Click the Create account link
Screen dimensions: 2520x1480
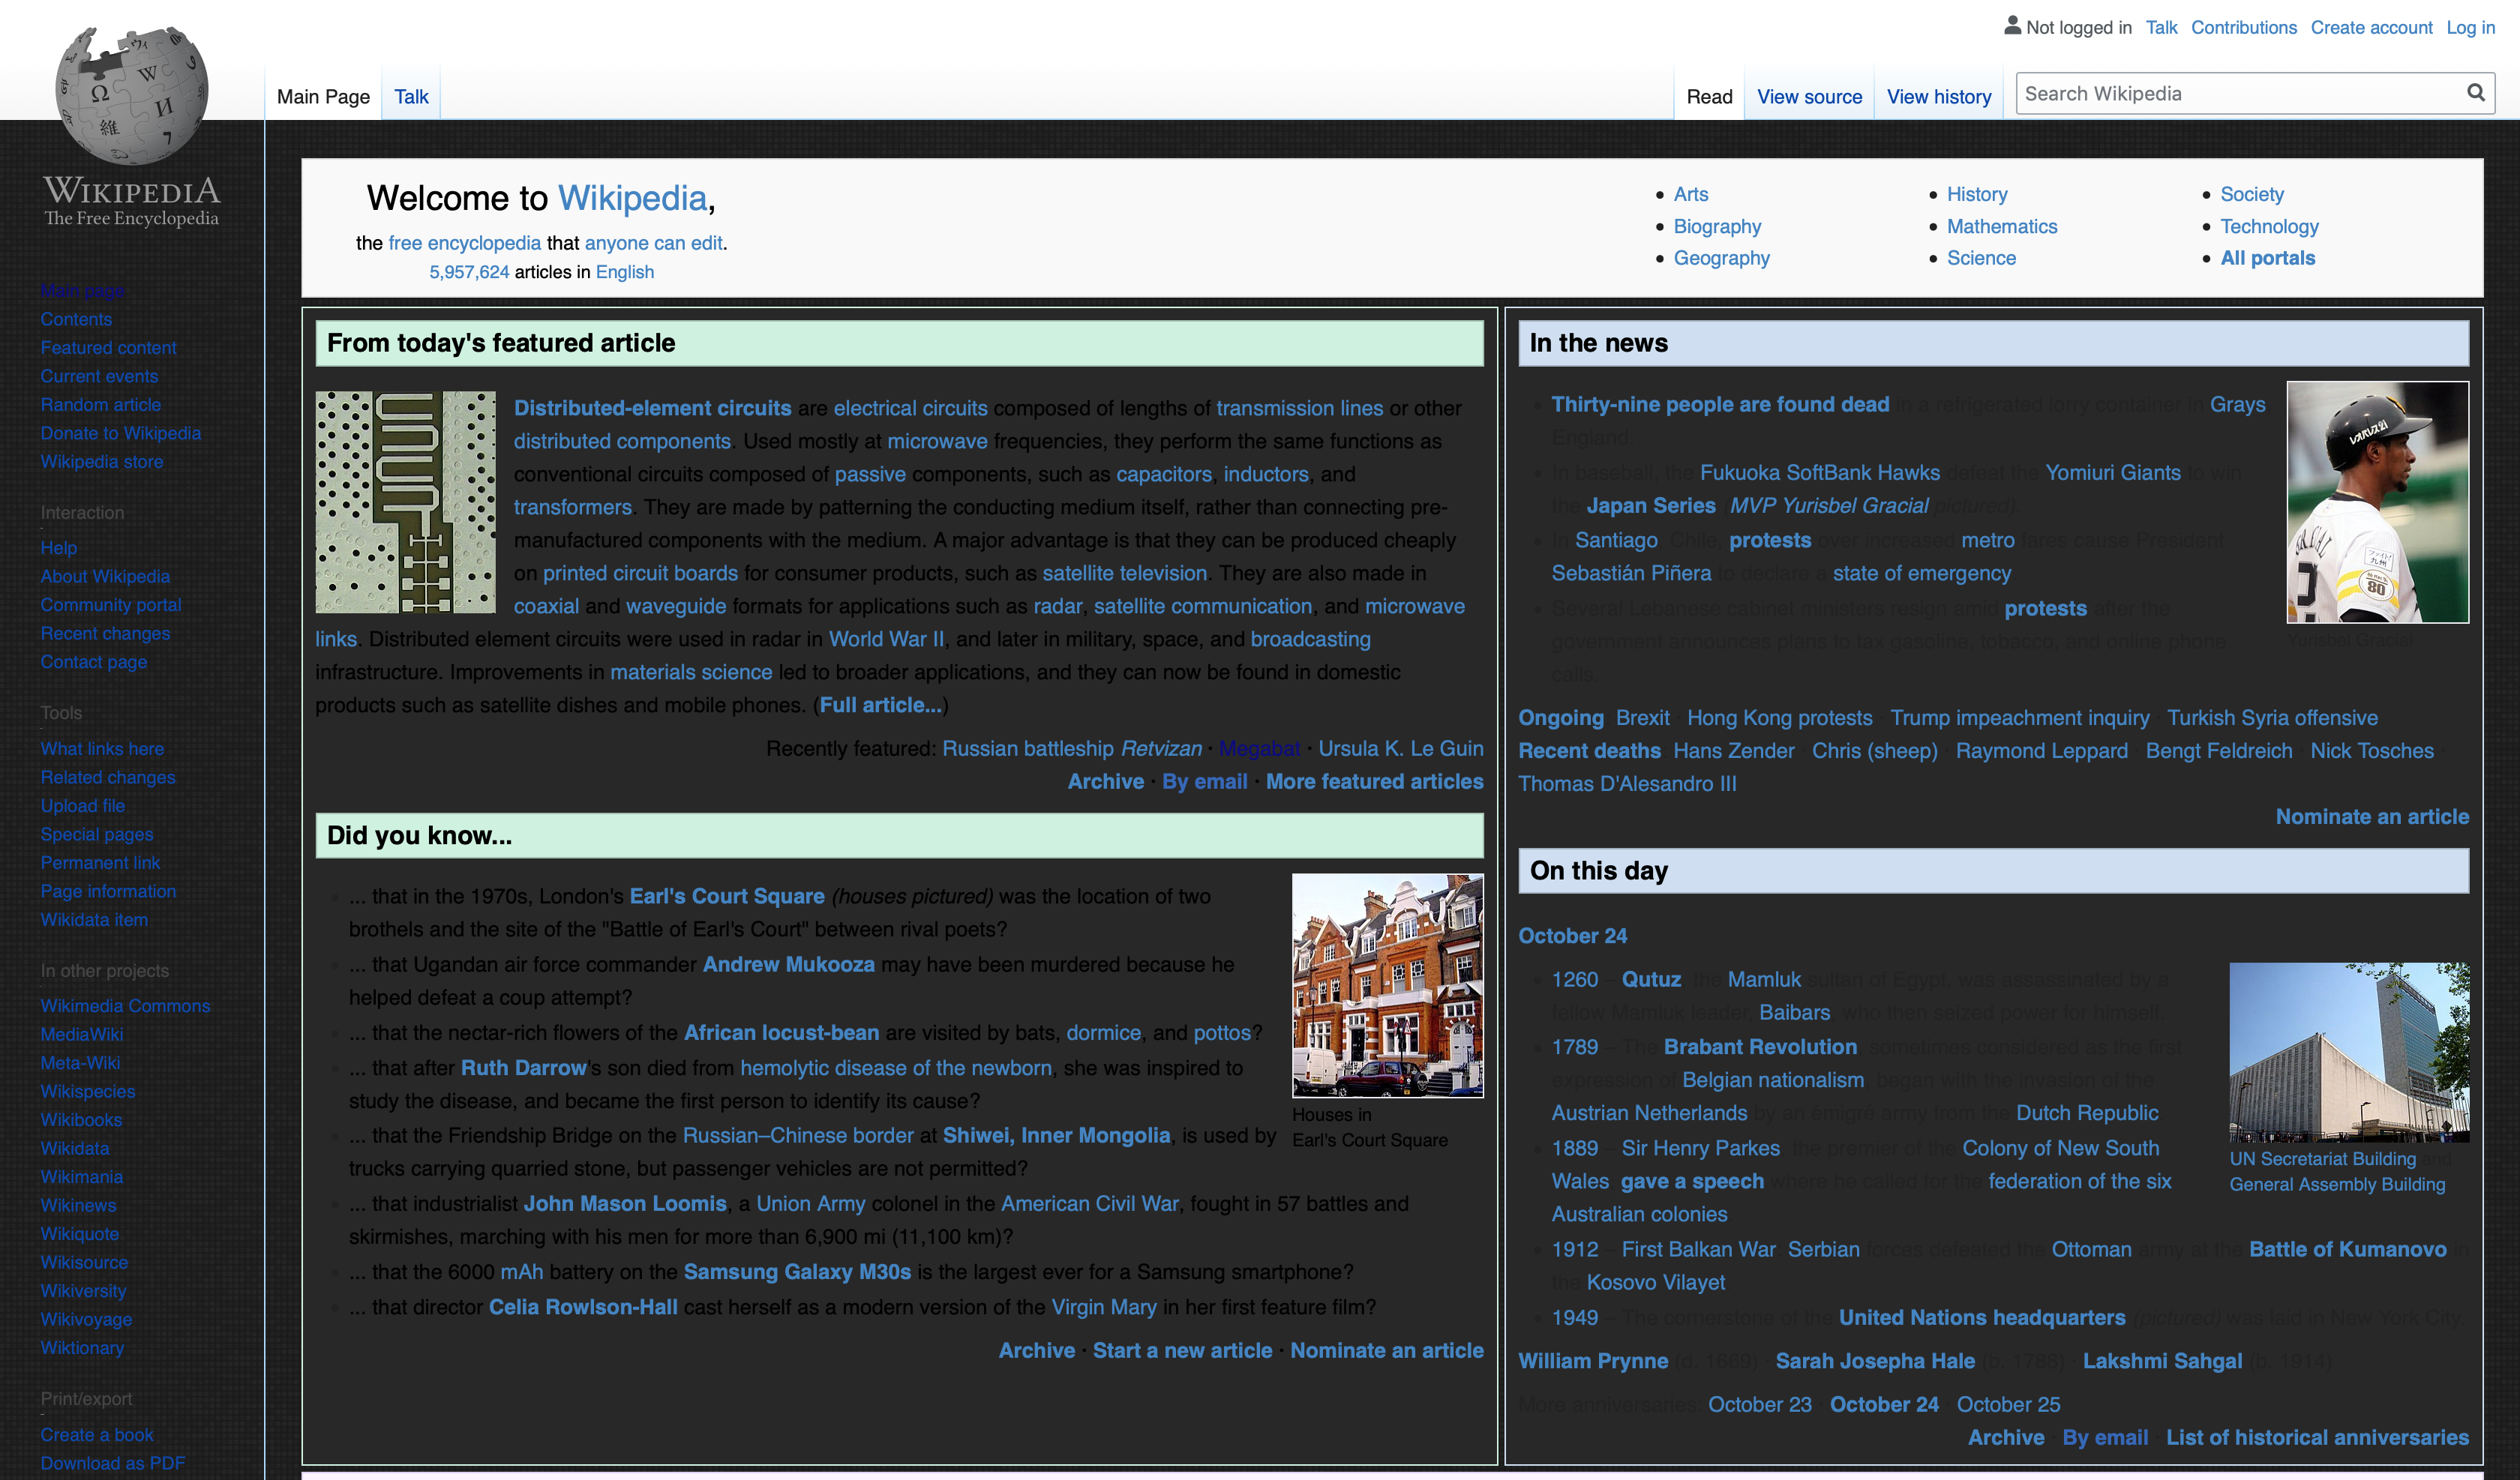(x=2371, y=27)
